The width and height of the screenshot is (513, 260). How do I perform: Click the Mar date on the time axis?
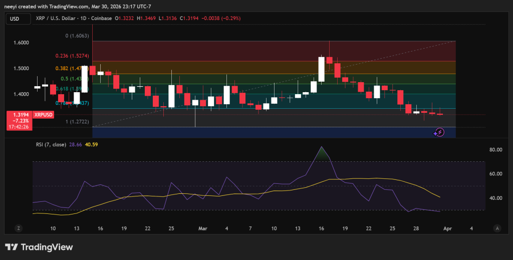click(203, 228)
